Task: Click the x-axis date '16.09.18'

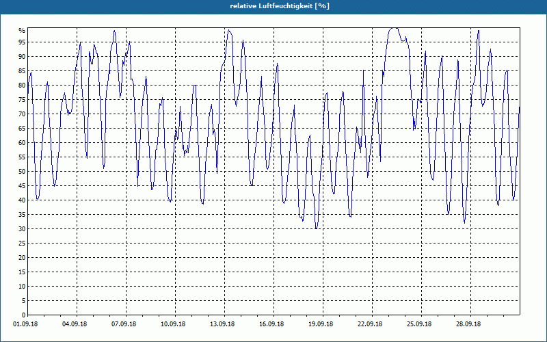Action: coord(271,324)
